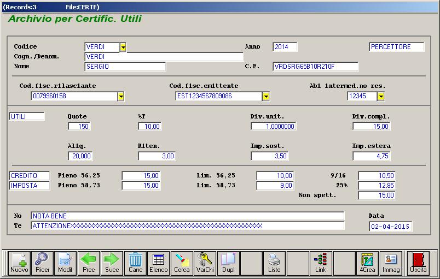Delete record using Canc trash icon
The height and width of the screenshot is (279, 440).
(135, 263)
